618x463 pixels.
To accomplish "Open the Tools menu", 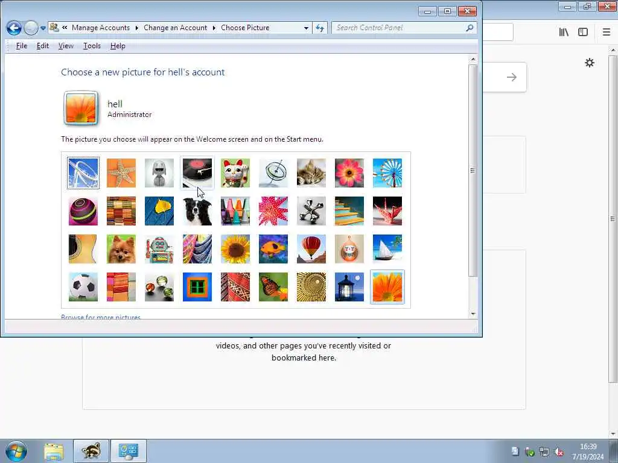I will click(x=92, y=46).
